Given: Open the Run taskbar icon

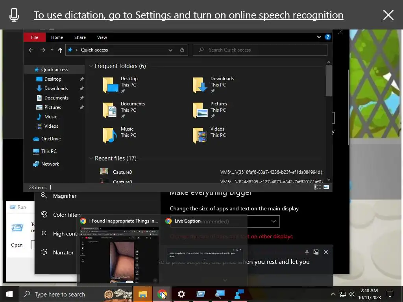Looking at the screenshot, I should [x=200, y=294].
